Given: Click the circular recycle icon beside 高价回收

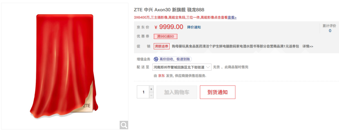Looking at the screenshot, I should 156,59.
